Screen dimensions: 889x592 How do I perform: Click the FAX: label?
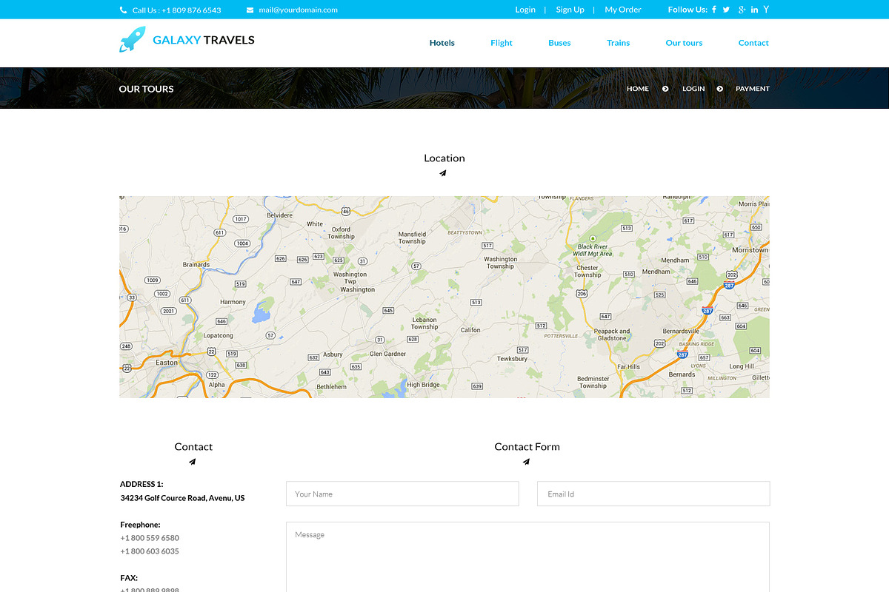click(x=129, y=578)
